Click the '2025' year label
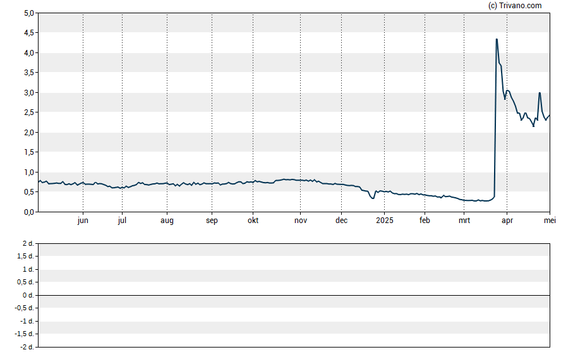Viewport: 561px width, 357px height. click(x=385, y=221)
